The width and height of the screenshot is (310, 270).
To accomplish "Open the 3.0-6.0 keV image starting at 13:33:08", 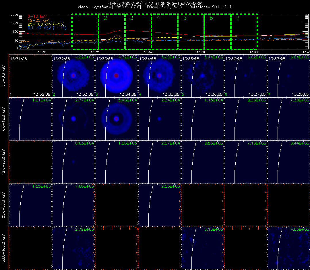I will click(x=117, y=76).
